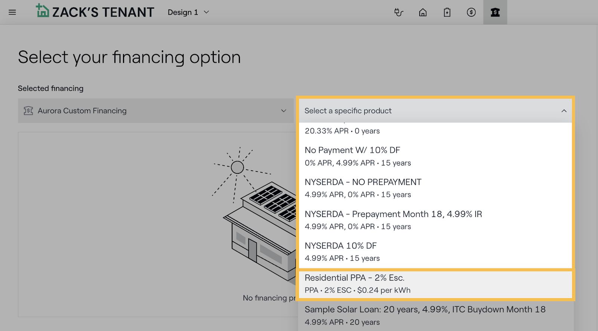Image resolution: width=598 pixels, height=331 pixels.
Task: Open the energy consumption plug icon
Action: point(398,12)
